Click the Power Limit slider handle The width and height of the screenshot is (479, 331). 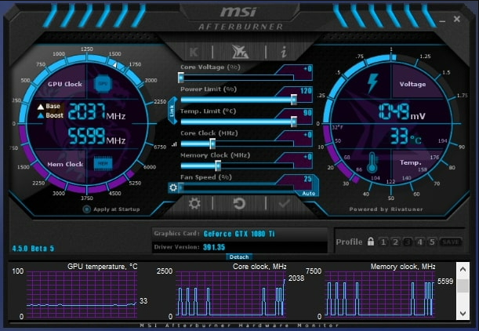(293, 100)
